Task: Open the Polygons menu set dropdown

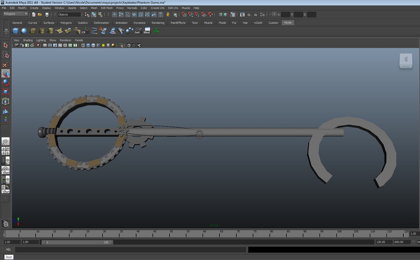Action: (x=15, y=14)
